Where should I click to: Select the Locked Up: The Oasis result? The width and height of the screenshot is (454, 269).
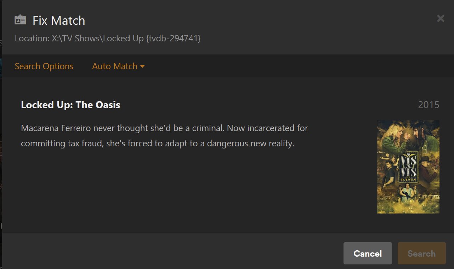(x=70, y=105)
